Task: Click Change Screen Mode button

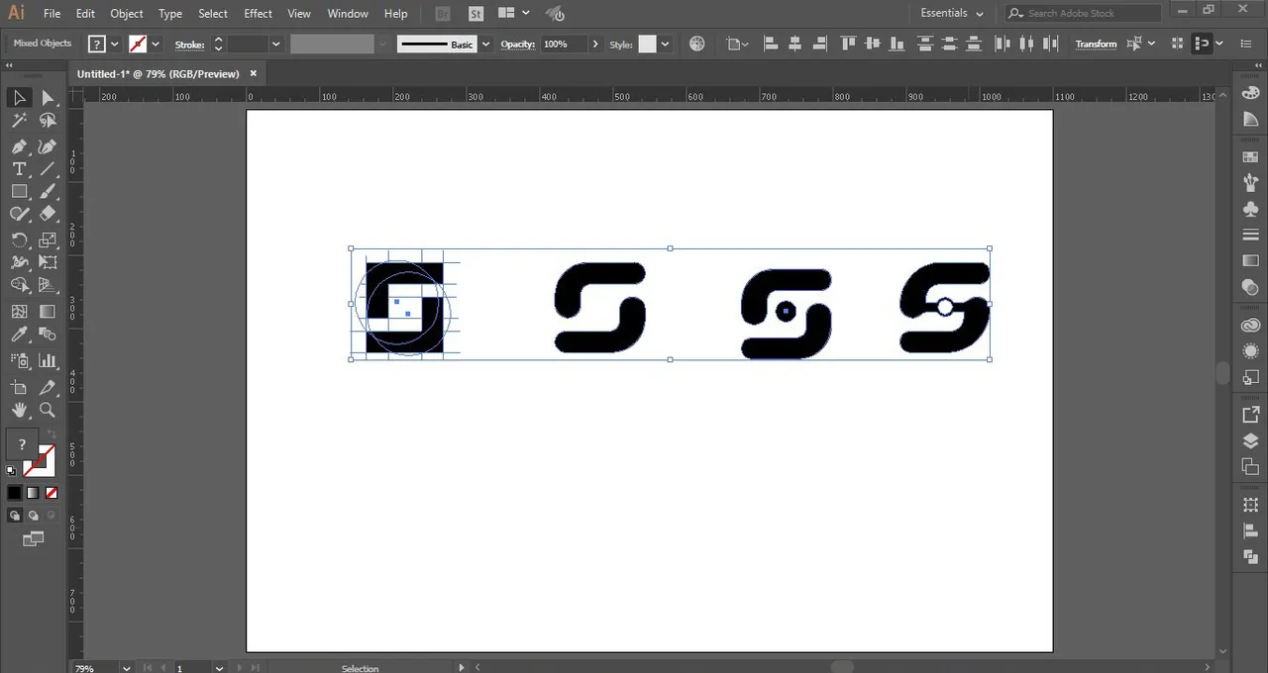Action: click(34, 539)
